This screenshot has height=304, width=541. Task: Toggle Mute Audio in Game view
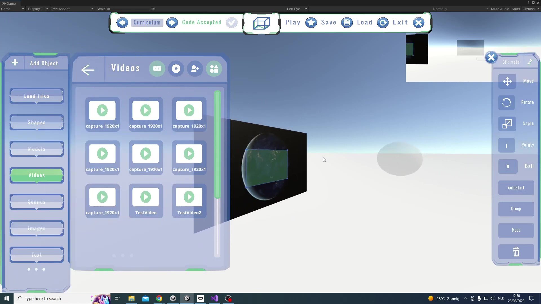pos(500,9)
